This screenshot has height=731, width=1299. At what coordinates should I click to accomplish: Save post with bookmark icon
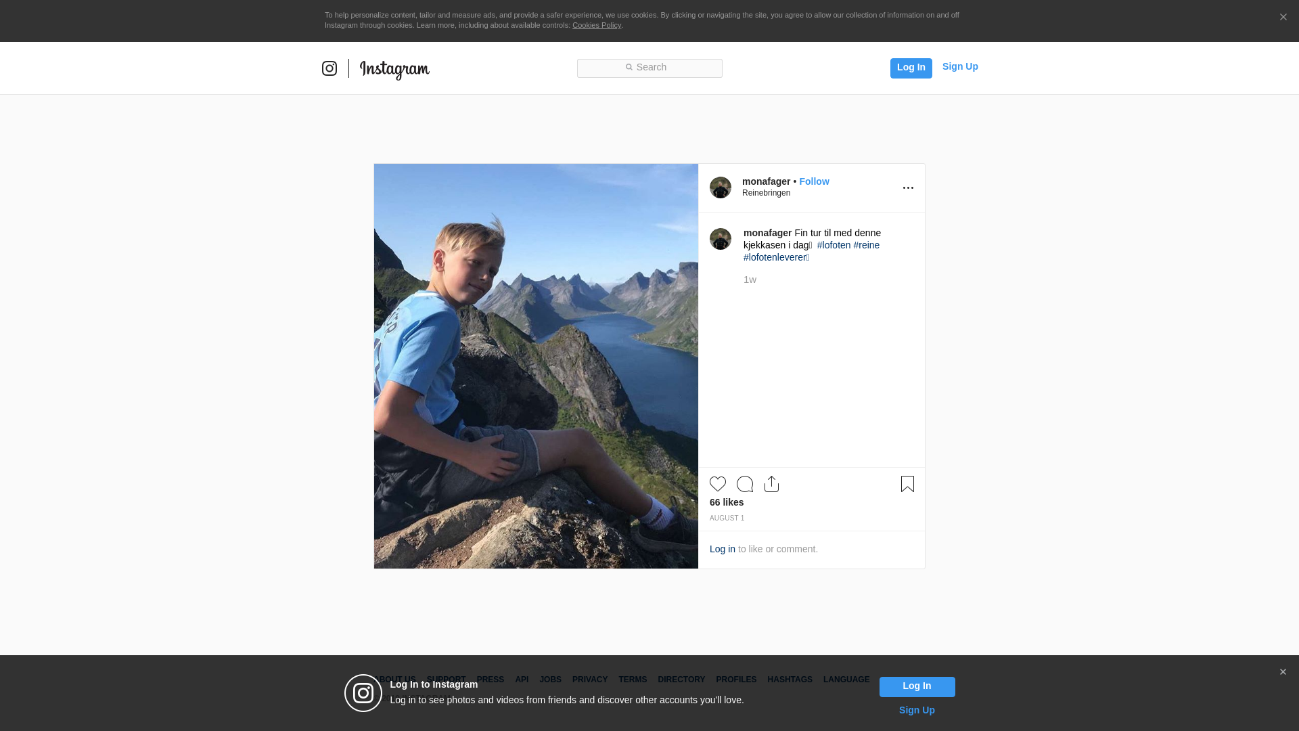click(x=907, y=484)
